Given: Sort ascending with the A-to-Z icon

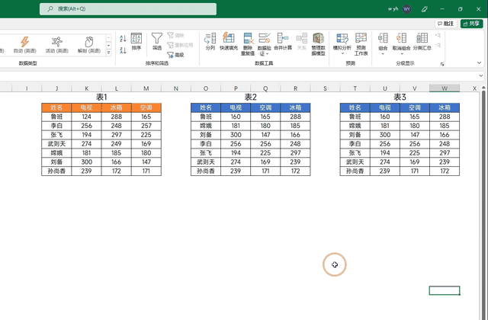Looking at the screenshot, I should click(x=123, y=39).
